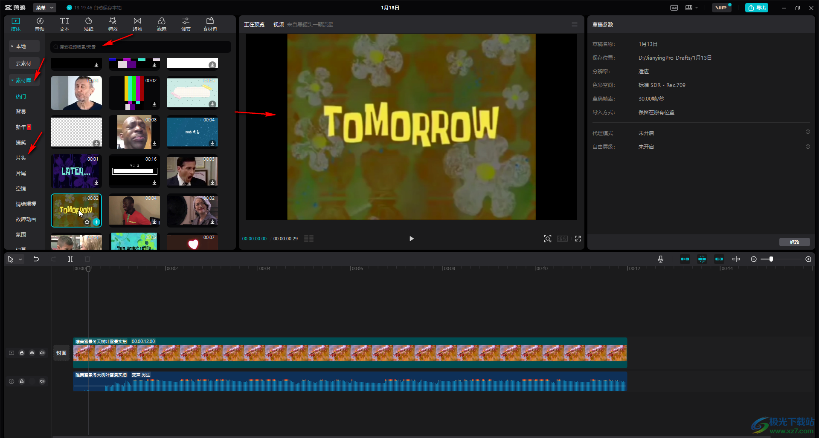Select the LATER... clip thumbnail

pyautogui.click(x=76, y=171)
